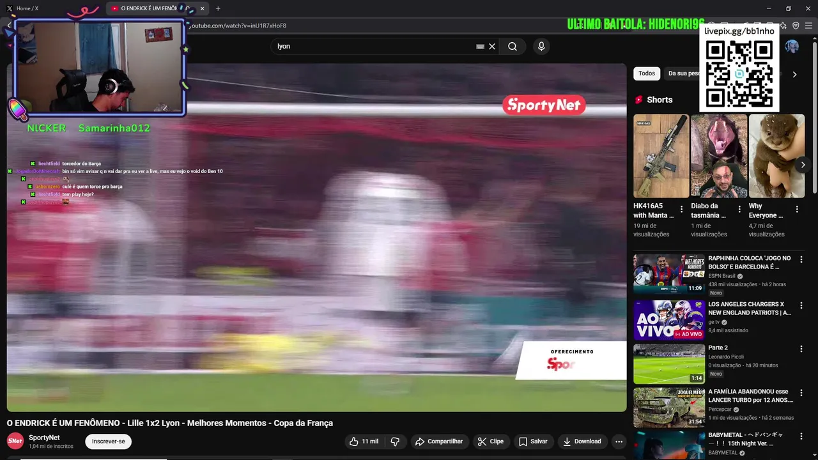Select the 'Todos' filter chip
This screenshot has width=818, height=460.
click(647, 73)
